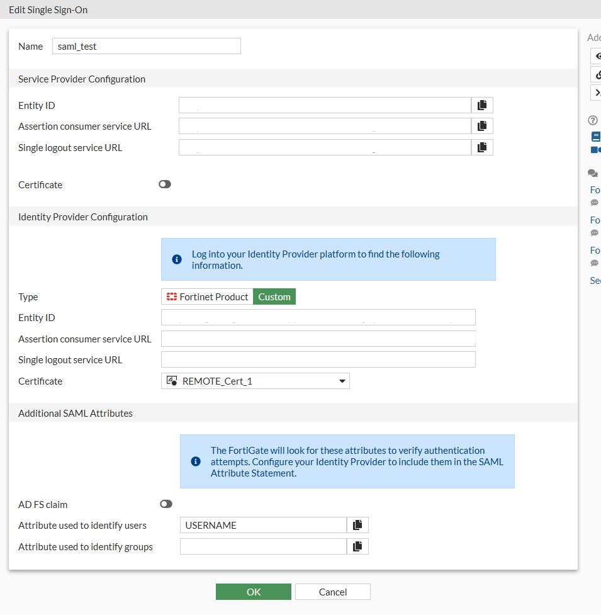Image resolution: width=601 pixels, height=615 pixels.
Task: Open the documentation book icon
Action: tap(595, 136)
